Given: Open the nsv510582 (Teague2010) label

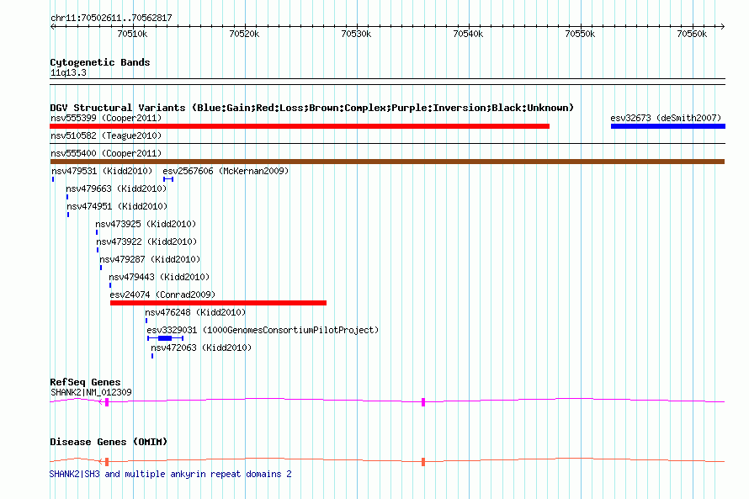Looking at the screenshot, I should tap(106, 135).
